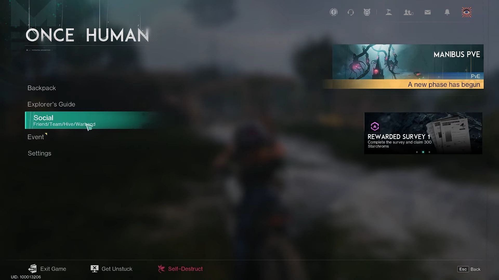499x280 pixels.
Task: Navigate to next survey slide dot indicator
Action: pos(429,152)
